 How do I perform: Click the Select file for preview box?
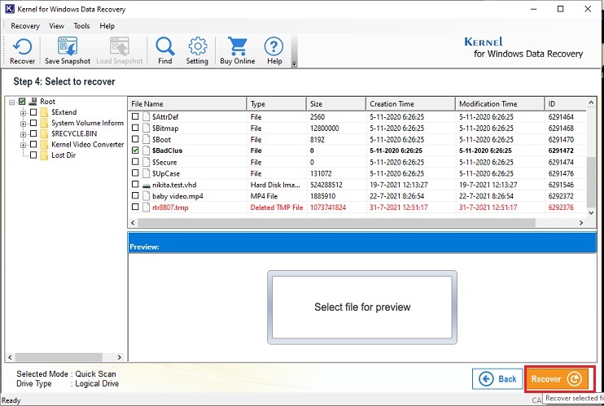[x=362, y=307]
